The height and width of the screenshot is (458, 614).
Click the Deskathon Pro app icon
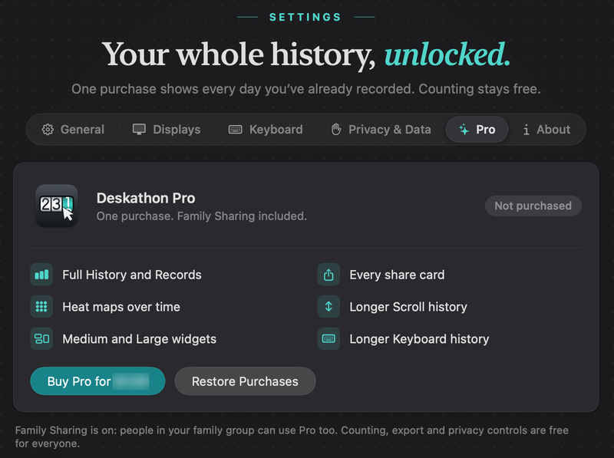[57, 206]
